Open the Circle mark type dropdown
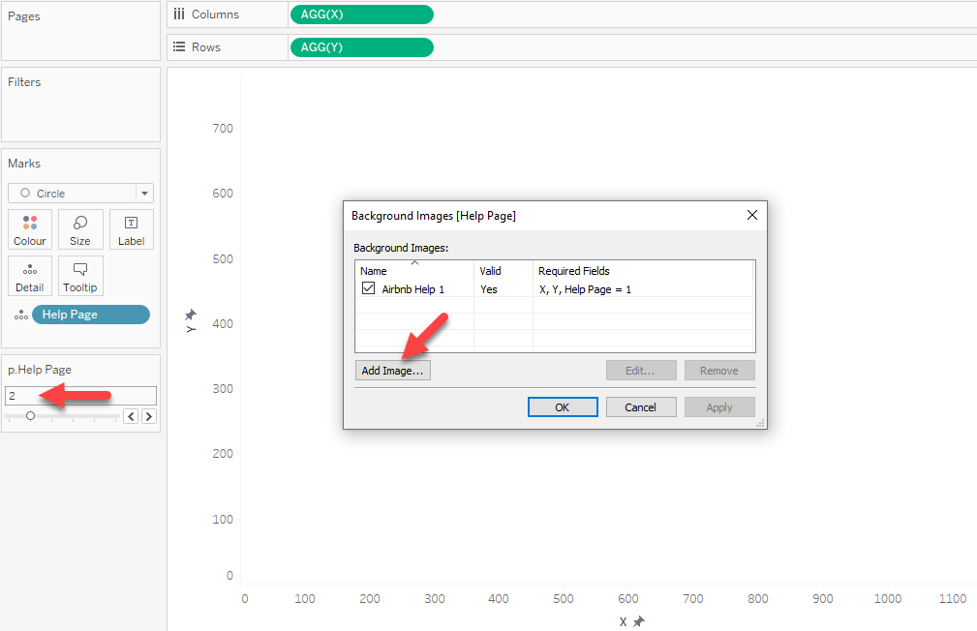The image size is (977, 631). [145, 194]
